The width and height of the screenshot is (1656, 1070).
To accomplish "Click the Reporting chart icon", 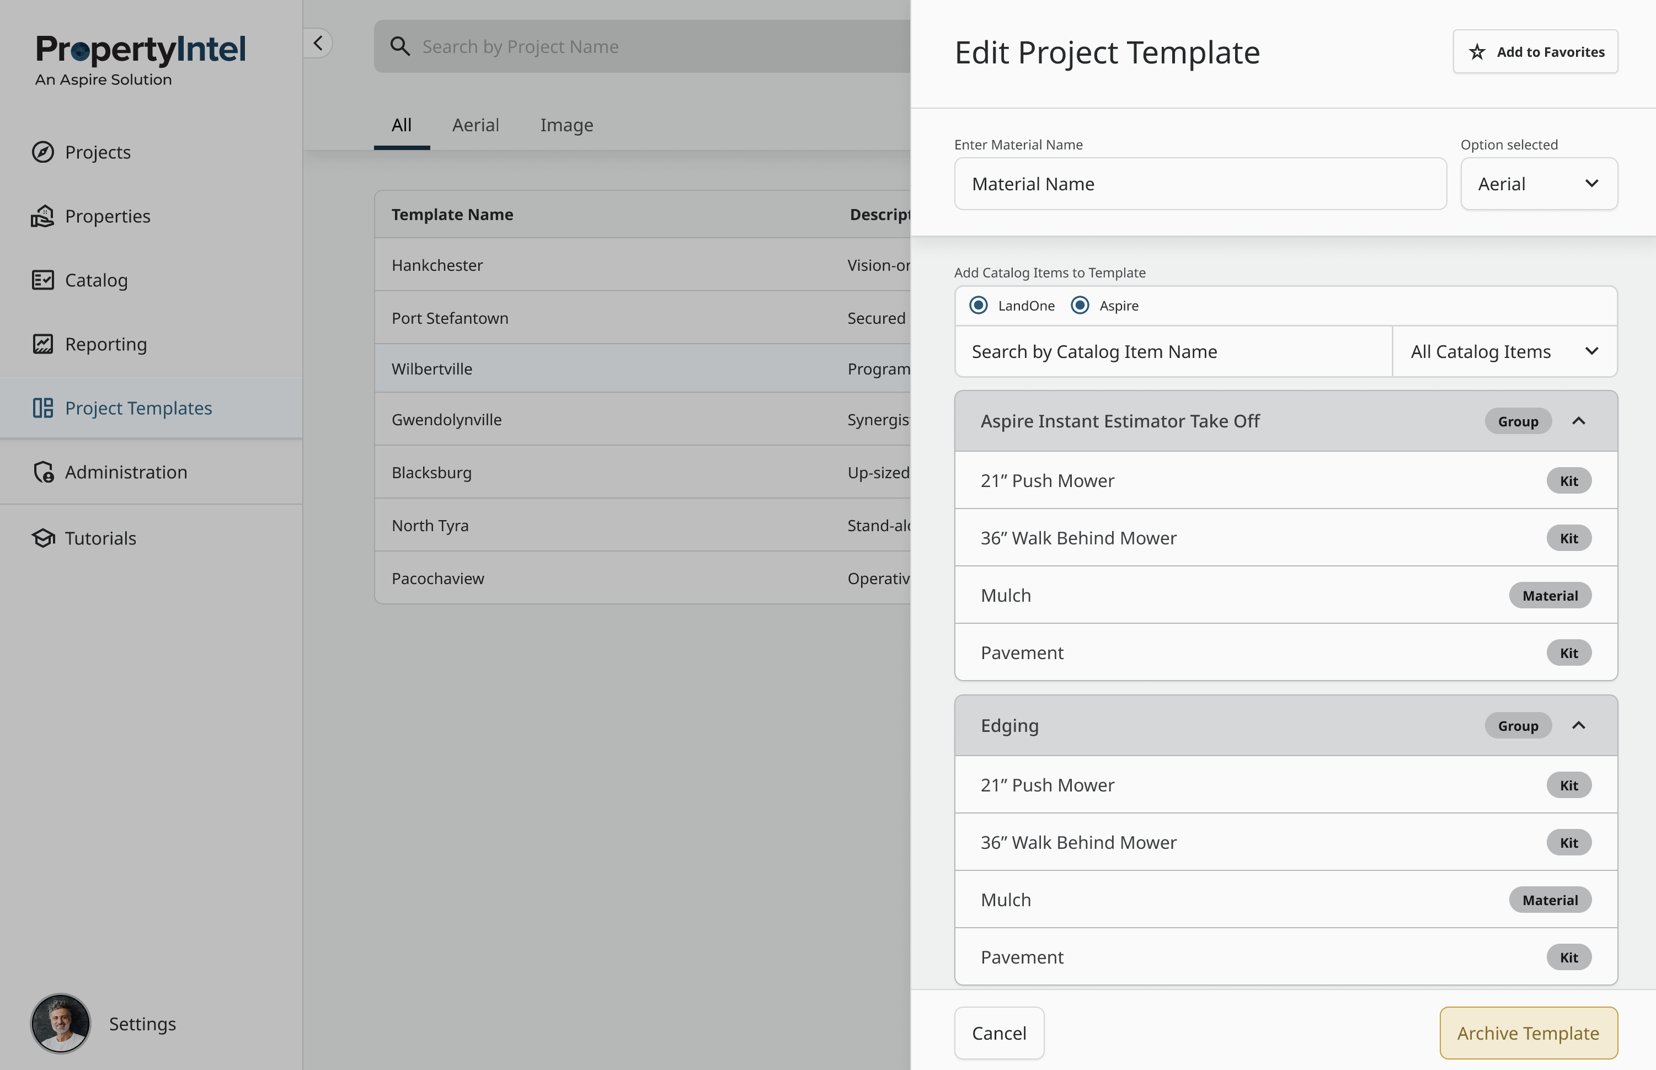I will pos(43,344).
